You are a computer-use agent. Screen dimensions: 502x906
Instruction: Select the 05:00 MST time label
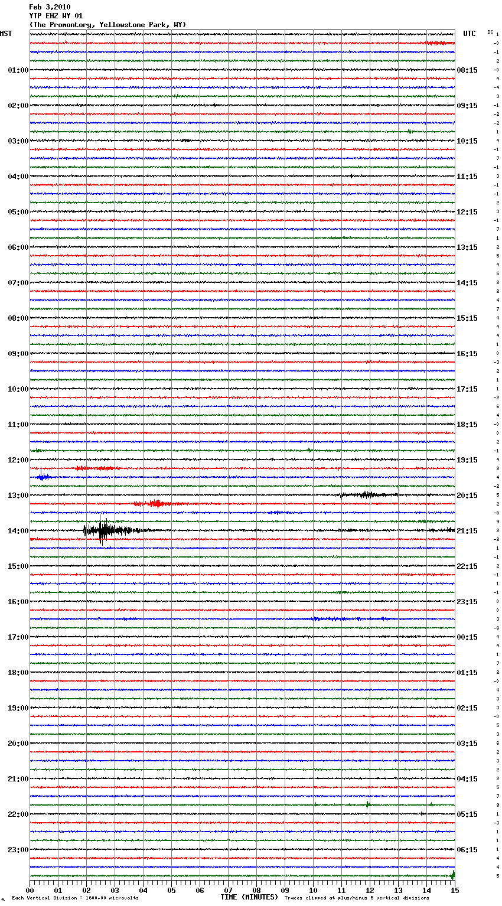tap(18, 212)
